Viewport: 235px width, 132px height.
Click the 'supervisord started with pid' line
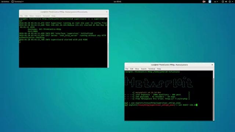tap(53, 40)
